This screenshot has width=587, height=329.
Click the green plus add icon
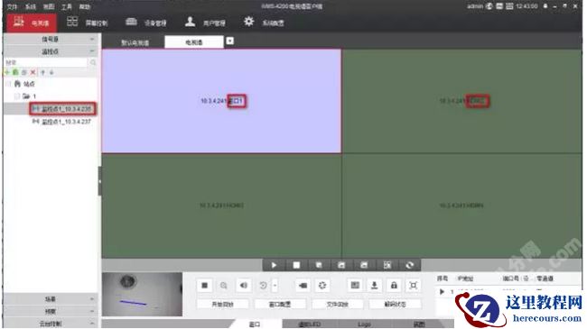pyautogui.click(x=7, y=72)
